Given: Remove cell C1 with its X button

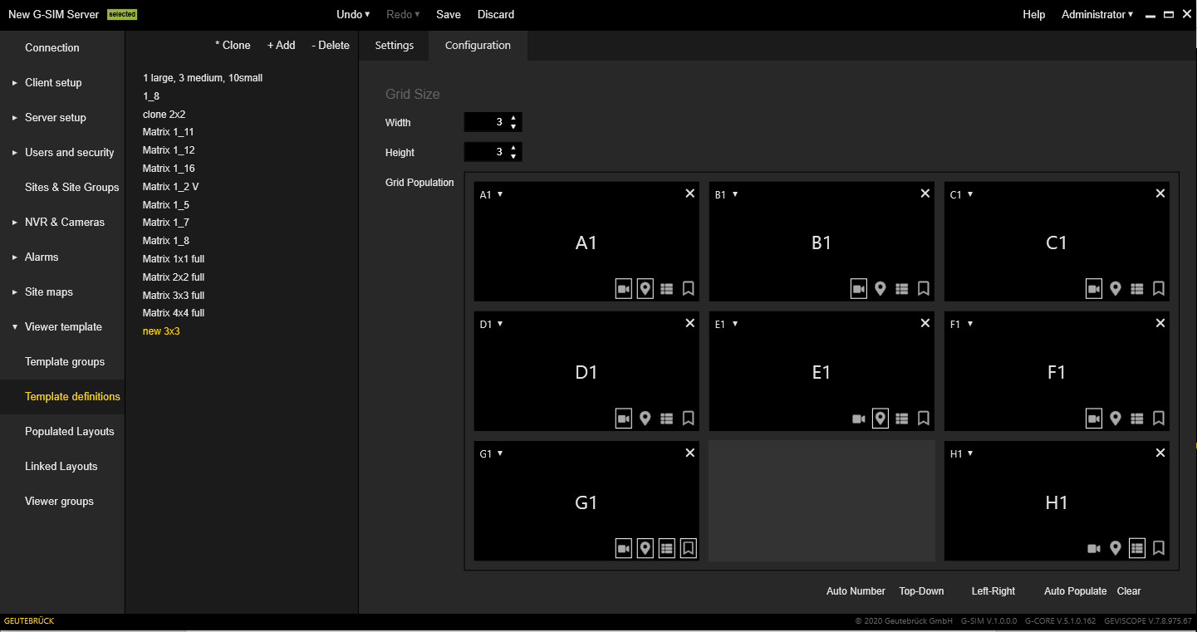Looking at the screenshot, I should click(1160, 194).
